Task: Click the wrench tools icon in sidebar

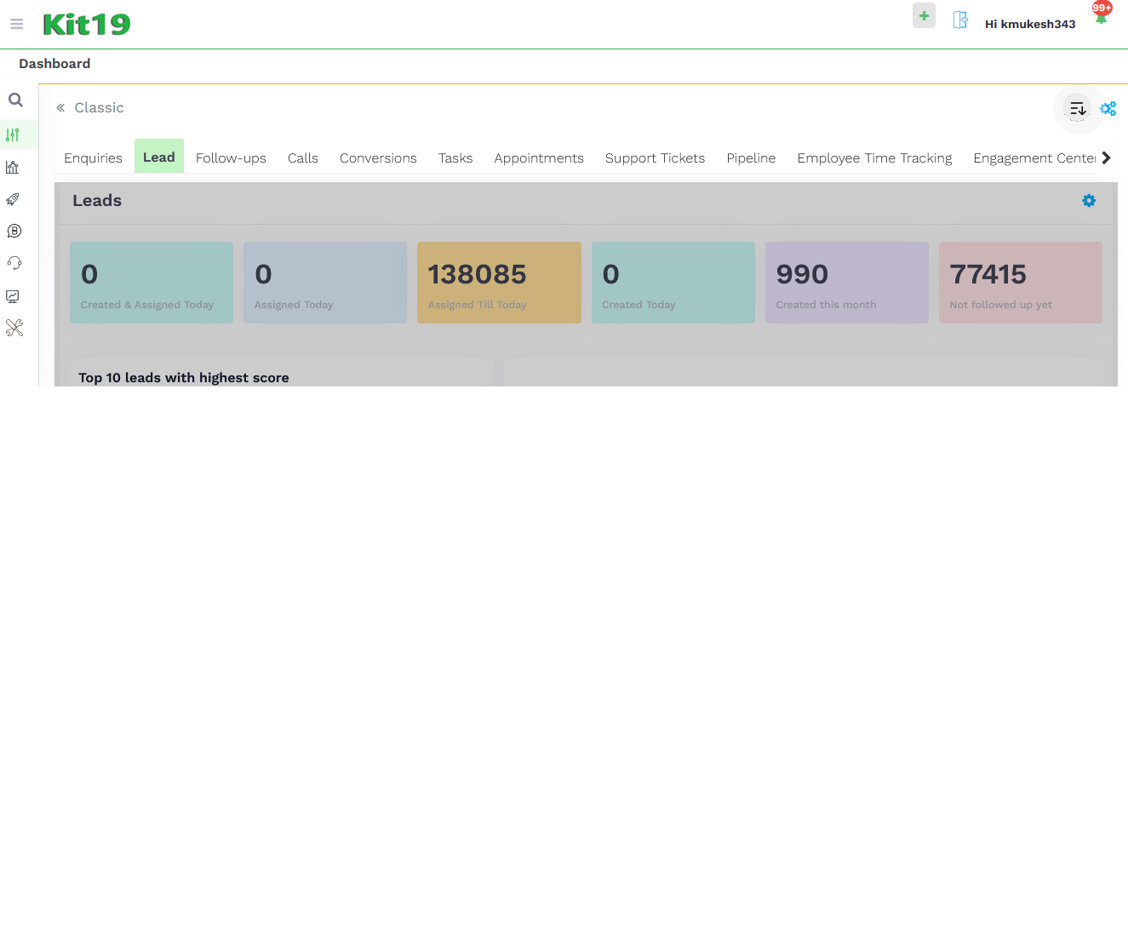Action: coord(14,328)
